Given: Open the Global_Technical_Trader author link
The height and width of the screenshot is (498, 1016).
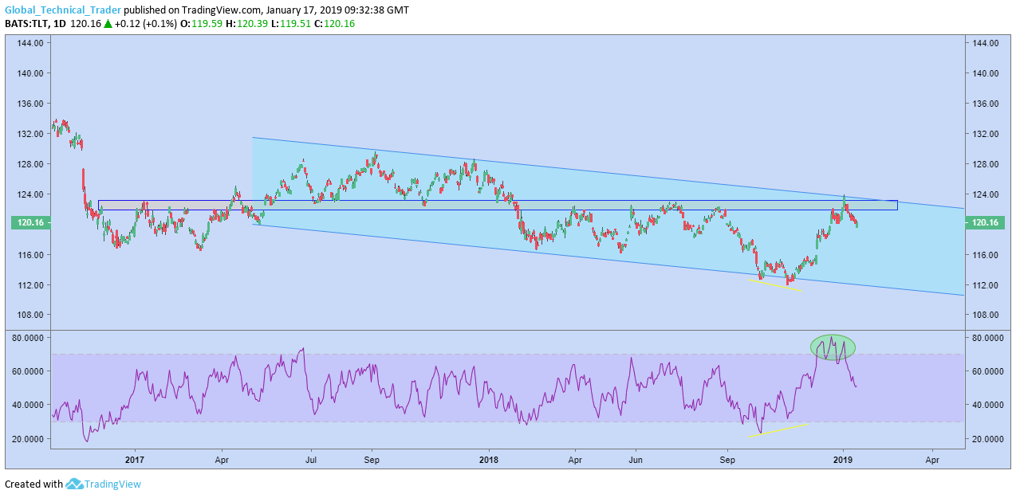Looking at the screenshot, I should tap(63, 10).
